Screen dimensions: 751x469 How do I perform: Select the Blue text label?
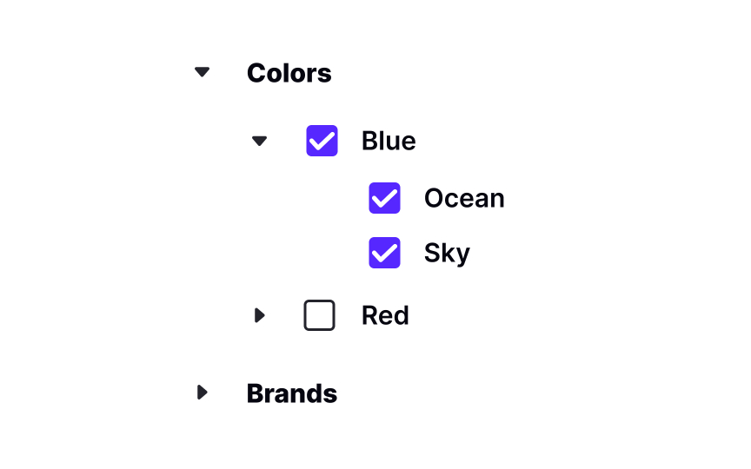click(x=388, y=141)
